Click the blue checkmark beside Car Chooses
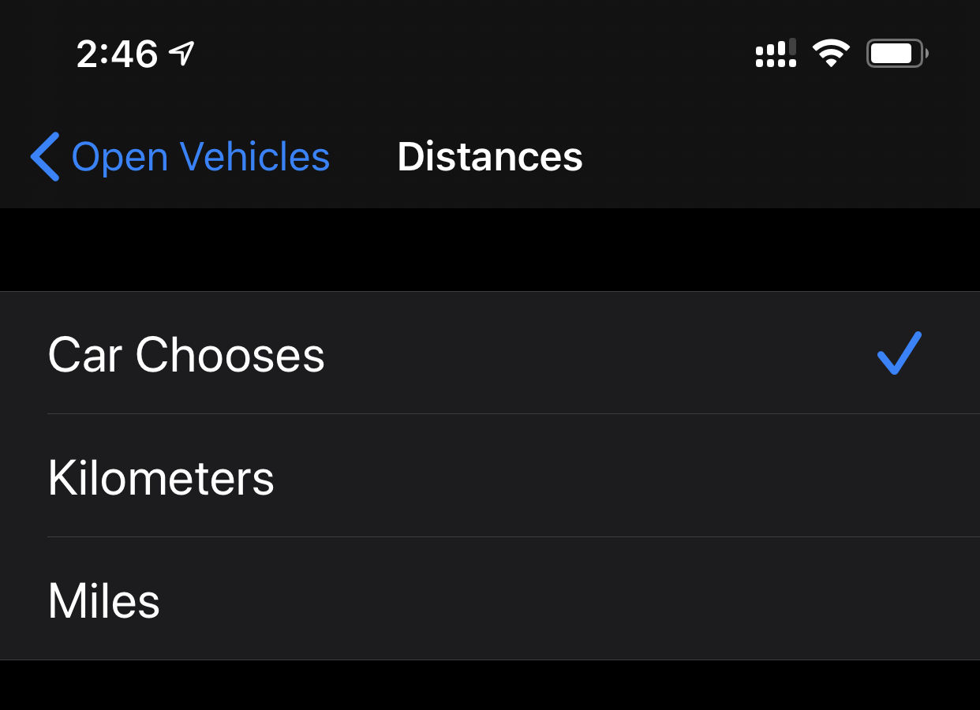The width and height of the screenshot is (980, 710). (899, 353)
